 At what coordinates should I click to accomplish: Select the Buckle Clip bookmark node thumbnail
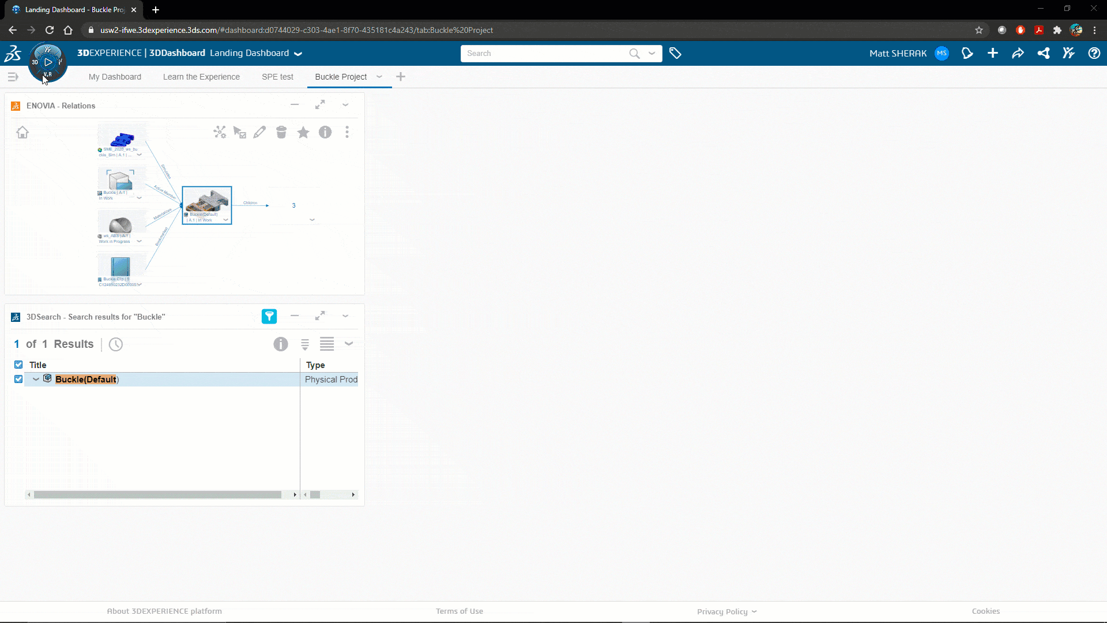[x=121, y=267]
